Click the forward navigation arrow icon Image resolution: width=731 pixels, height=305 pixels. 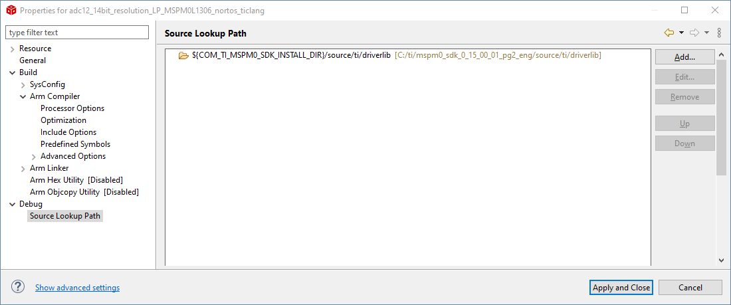[694, 33]
